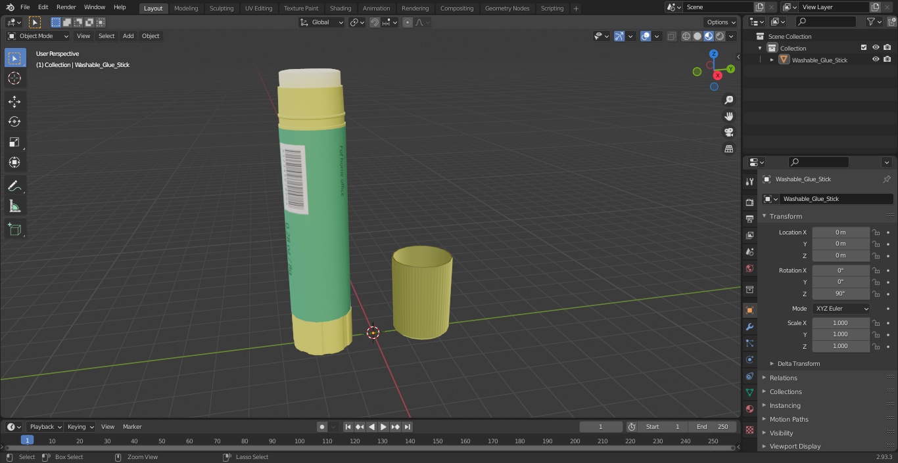The image size is (898, 463).
Task: Select the Cursor tool in toolbar
Action: [x=14, y=78]
